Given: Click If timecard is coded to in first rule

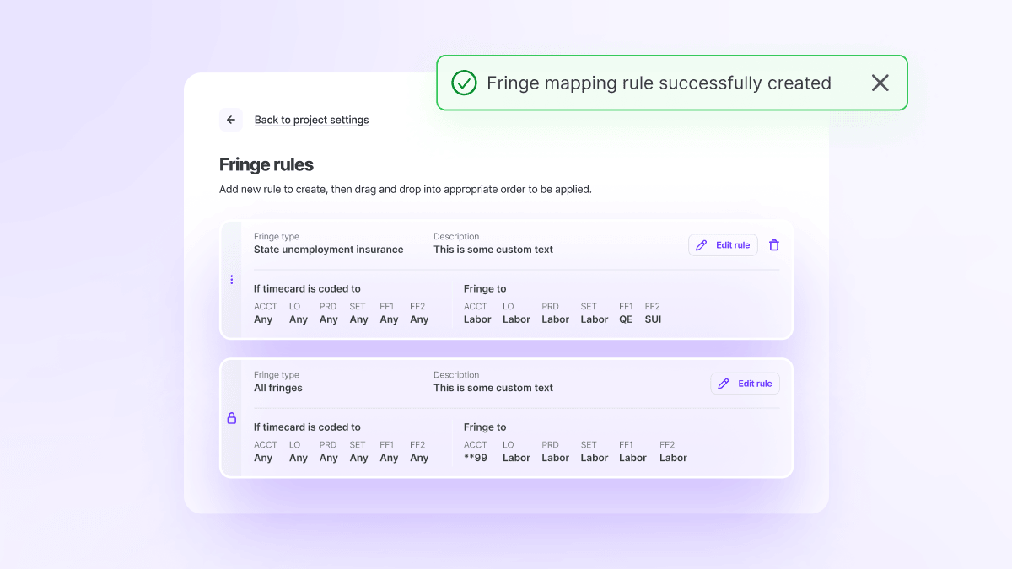Looking at the screenshot, I should pos(307,289).
